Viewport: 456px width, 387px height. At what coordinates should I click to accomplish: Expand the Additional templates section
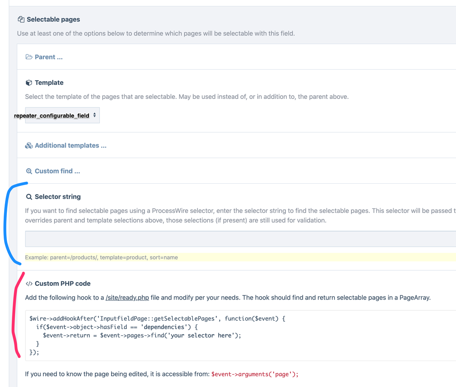coord(70,145)
